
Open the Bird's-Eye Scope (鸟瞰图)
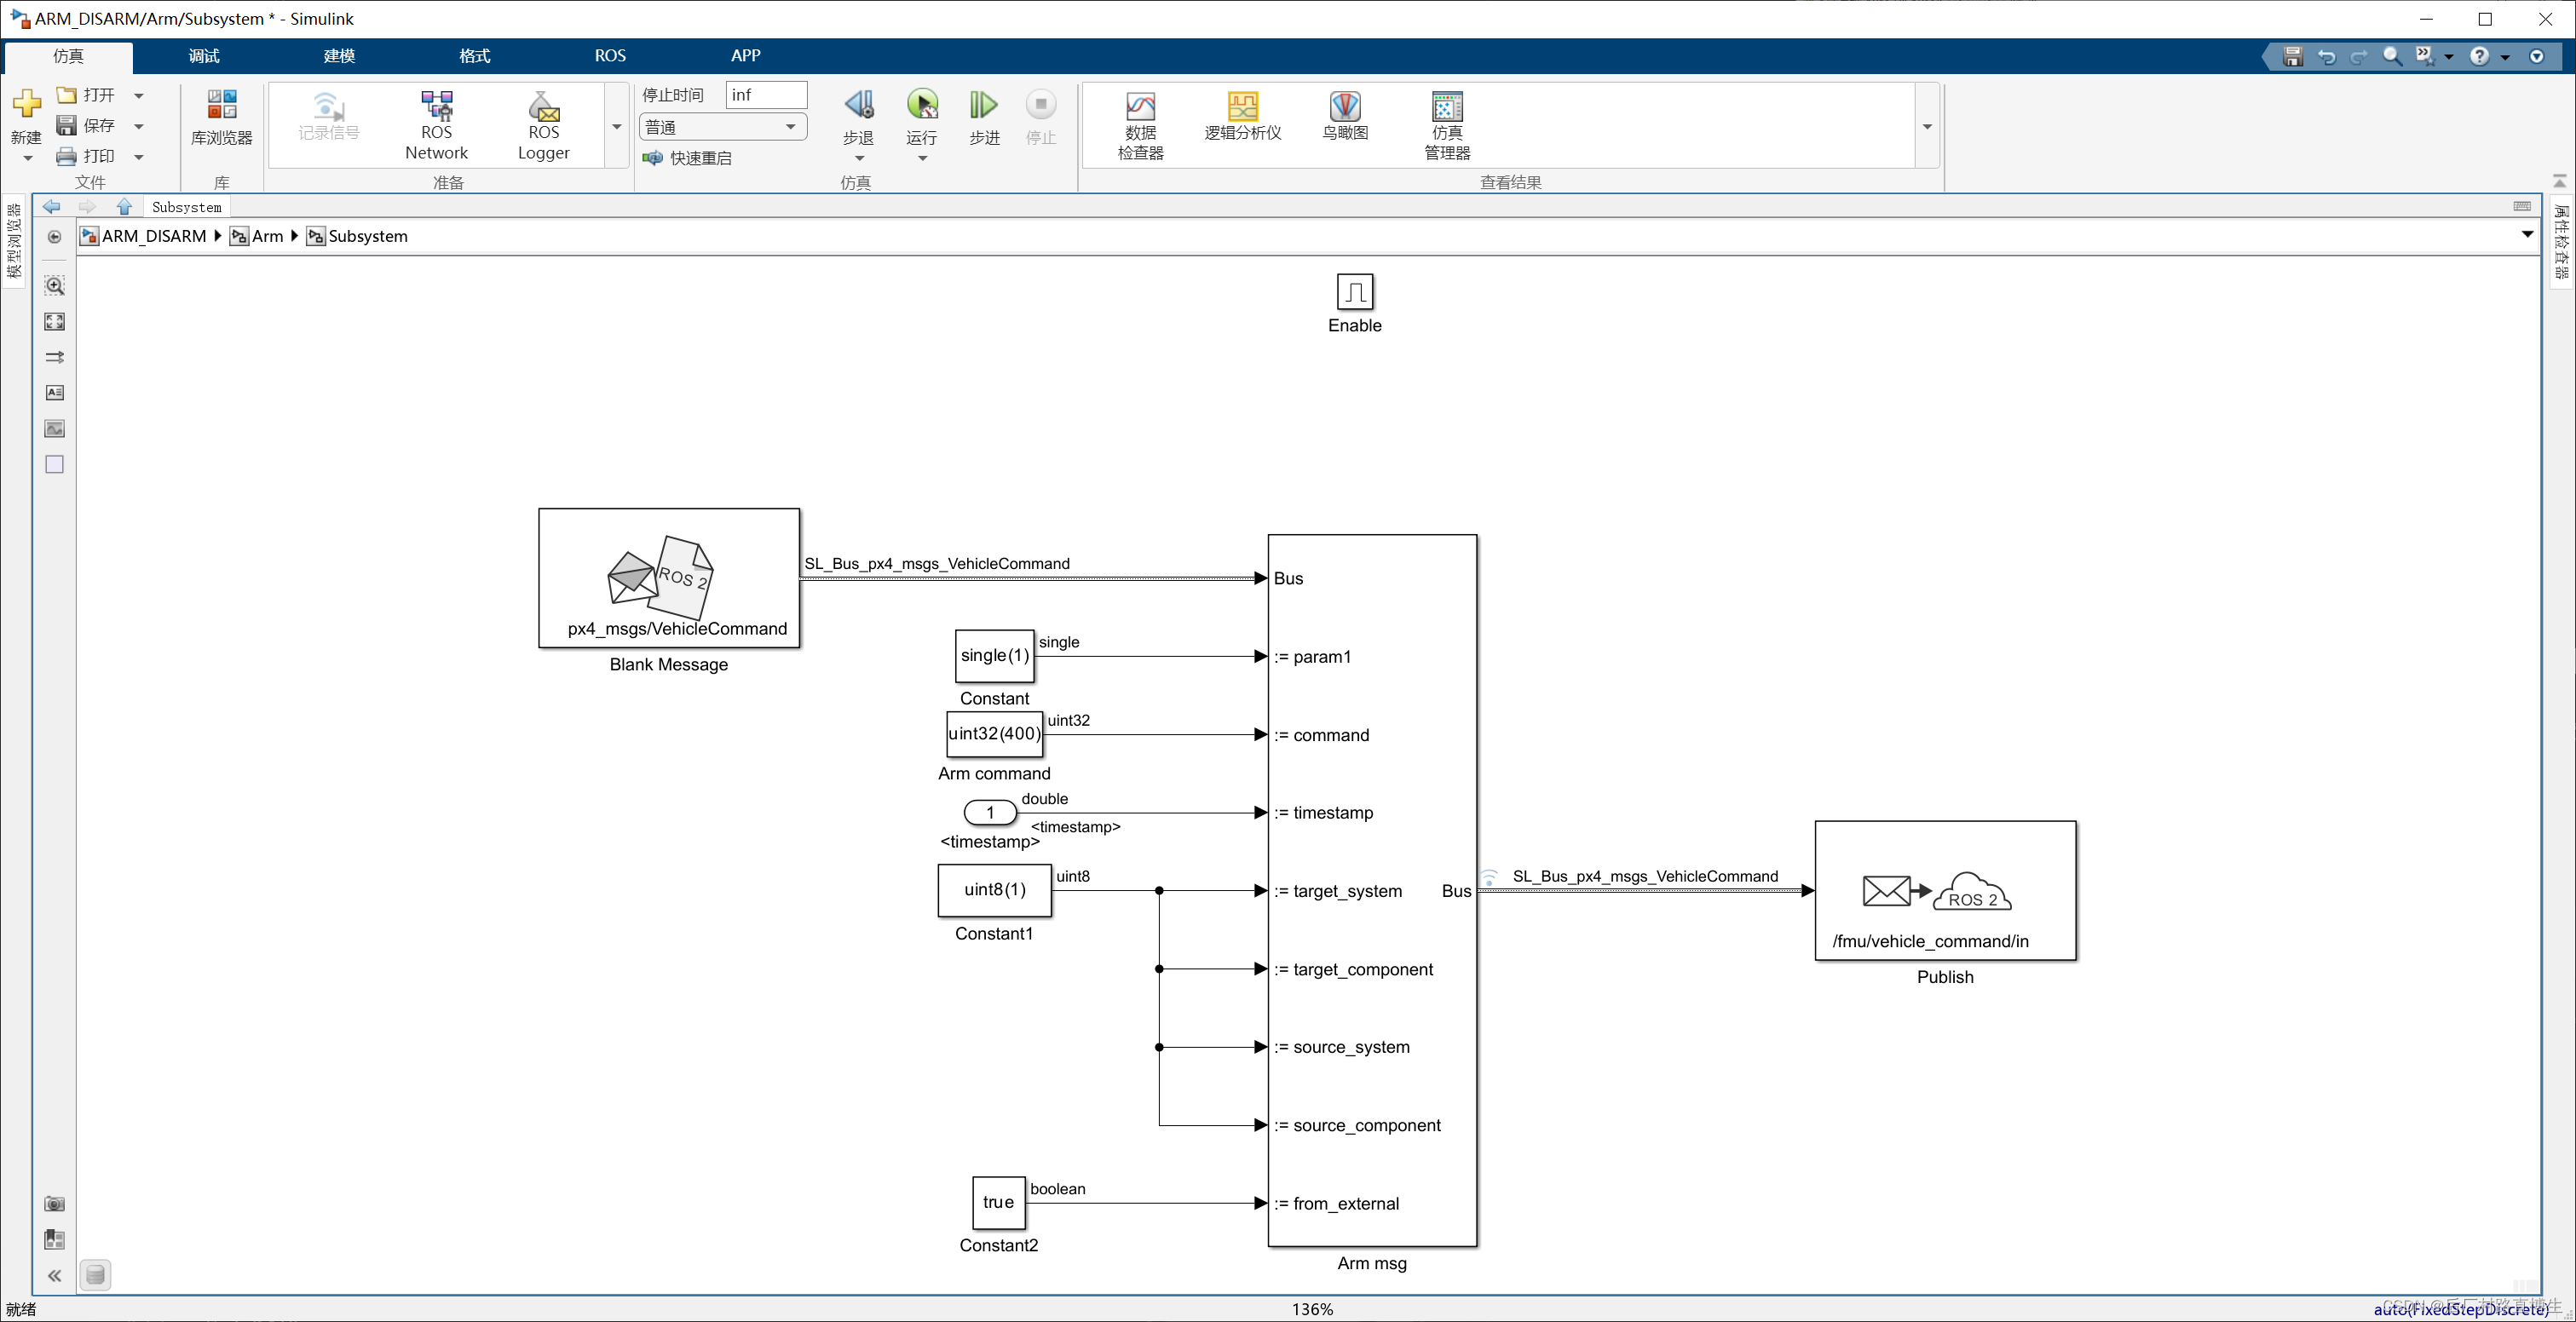click(x=1345, y=117)
